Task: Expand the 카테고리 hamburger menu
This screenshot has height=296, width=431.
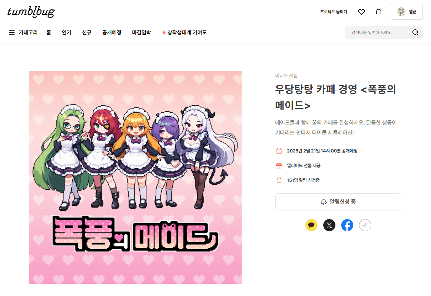Action: click(x=23, y=33)
